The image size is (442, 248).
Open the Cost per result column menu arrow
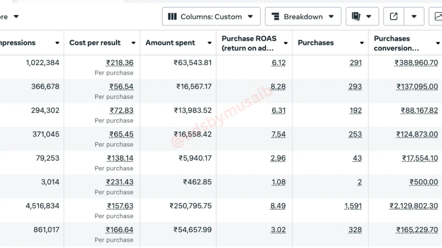(x=133, y=43)
